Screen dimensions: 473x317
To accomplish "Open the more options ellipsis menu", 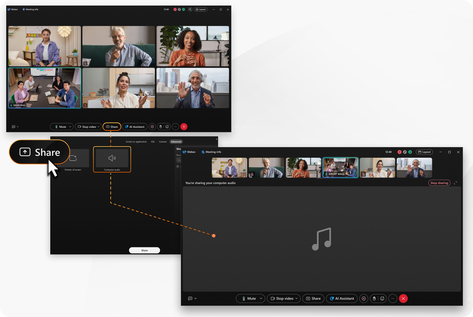I will tap(175, 126).
